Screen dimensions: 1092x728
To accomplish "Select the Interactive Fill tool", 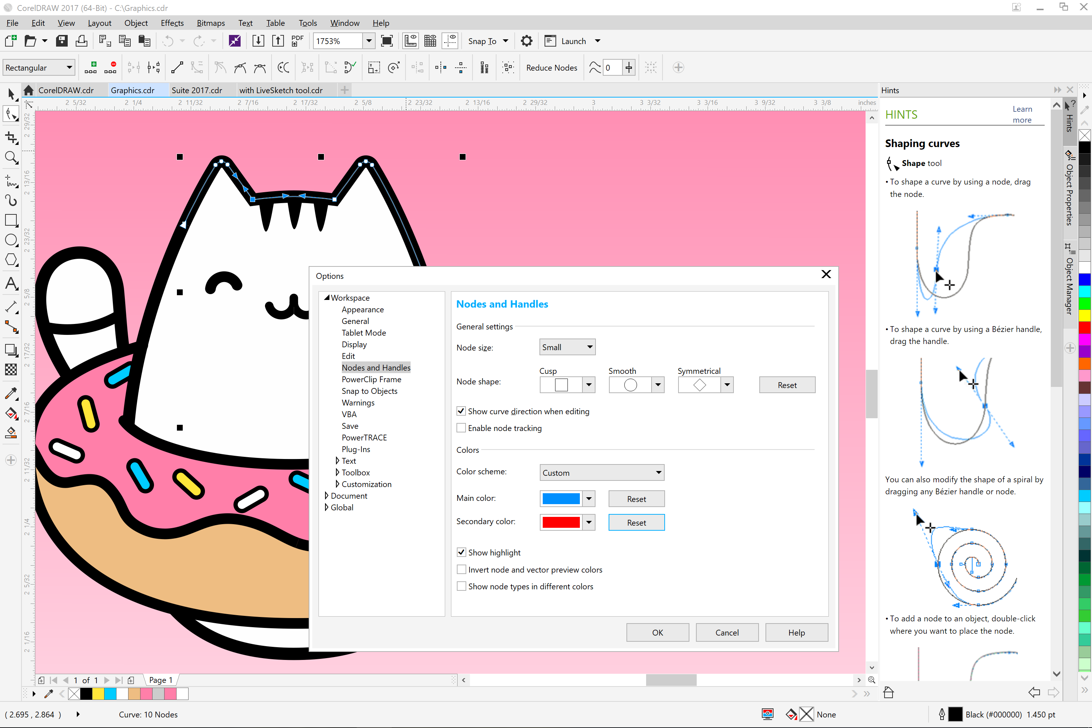I will (11, 413).
